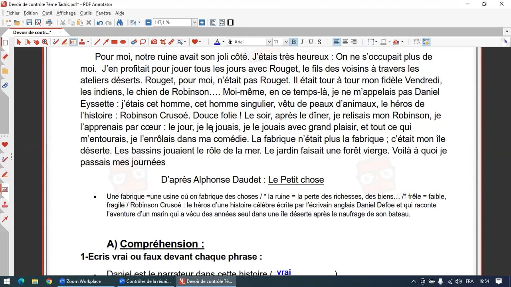Pick the magnifier Zoom tool
The height and width of the screenshot is (287, 511).
tap(45, 42)
